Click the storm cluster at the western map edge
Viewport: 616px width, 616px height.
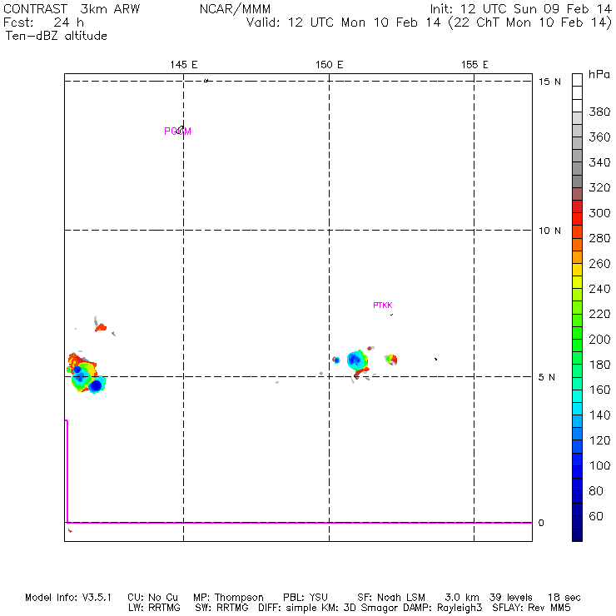point(86,373)
